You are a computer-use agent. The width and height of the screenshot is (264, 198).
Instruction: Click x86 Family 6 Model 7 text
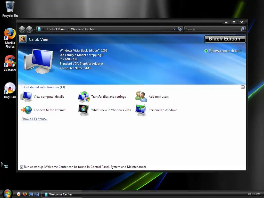(81, 55)
